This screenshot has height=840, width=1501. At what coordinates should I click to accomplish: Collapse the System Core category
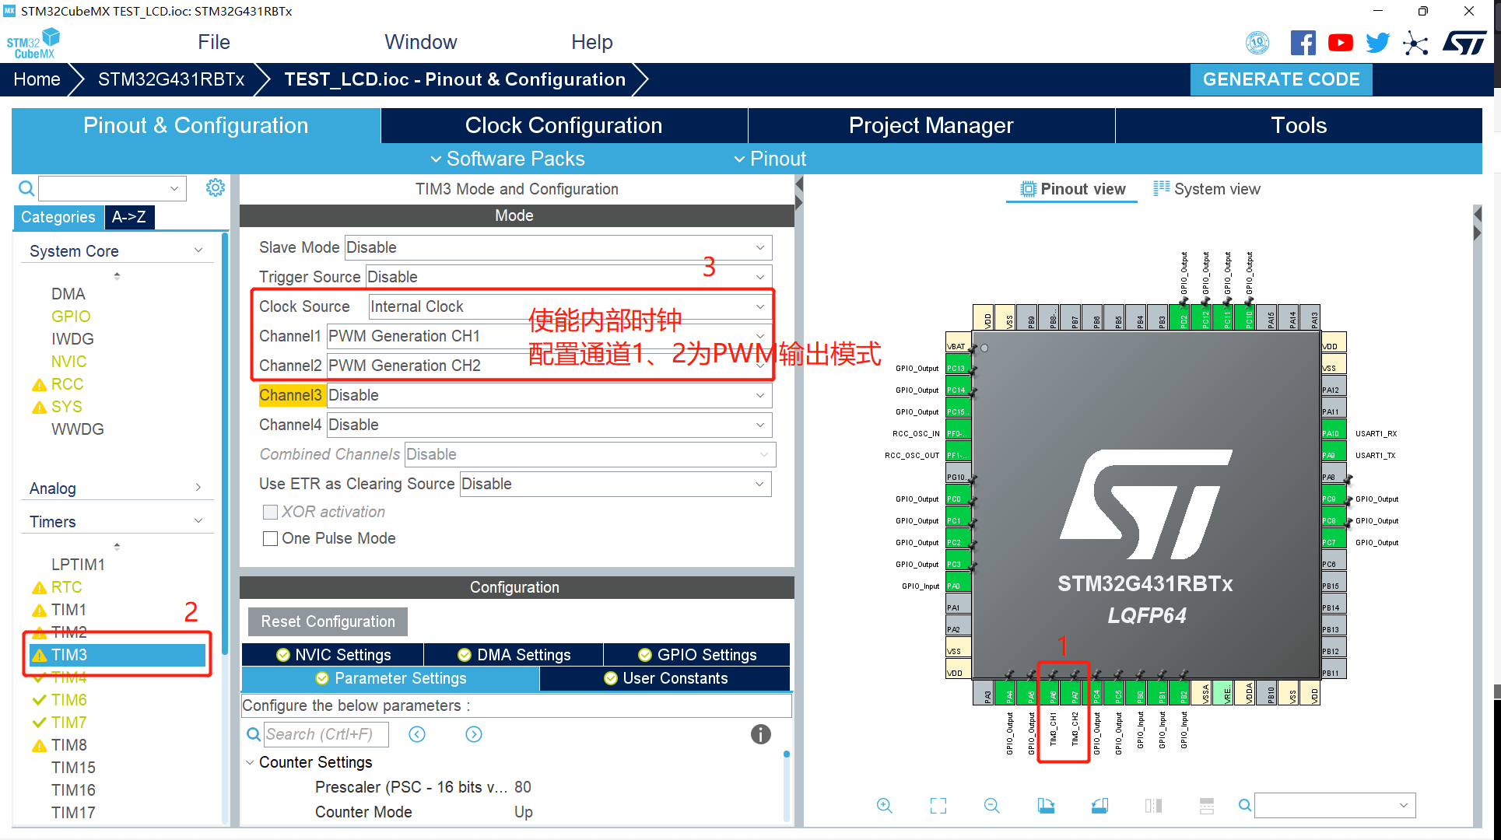[198, 250]
